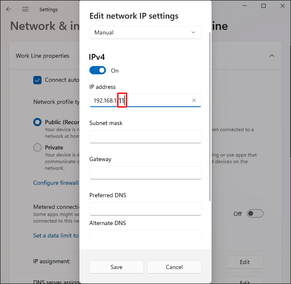Click into the Subnet mask field
Viewport: 291px width, 284px height.
click(x=145, y=137)
